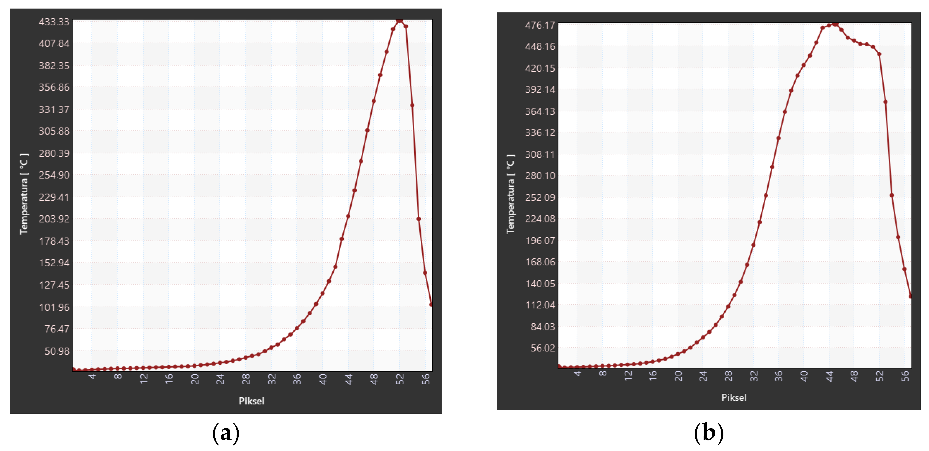Click the (a) caption below left chart
Image resolution: width=929 pixels, height=451 pixels.
tap(226, 433)
